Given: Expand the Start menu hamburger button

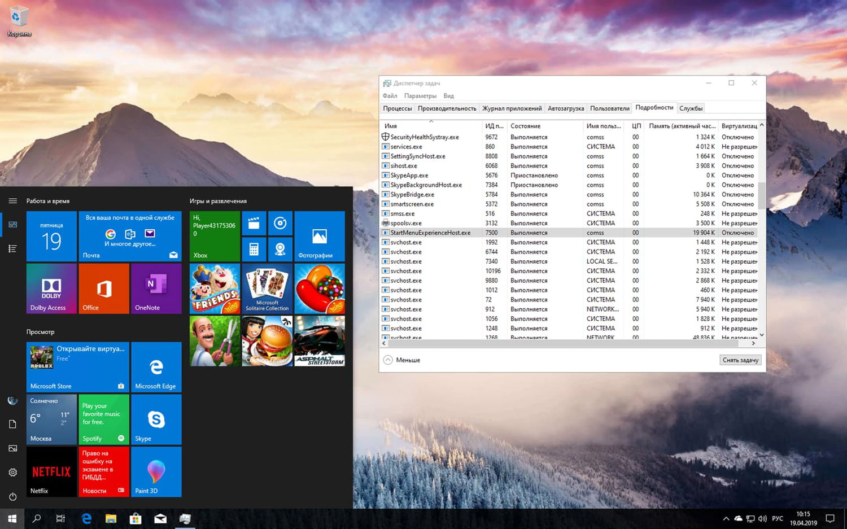Looking at the screenshot, I should (12, 201).
